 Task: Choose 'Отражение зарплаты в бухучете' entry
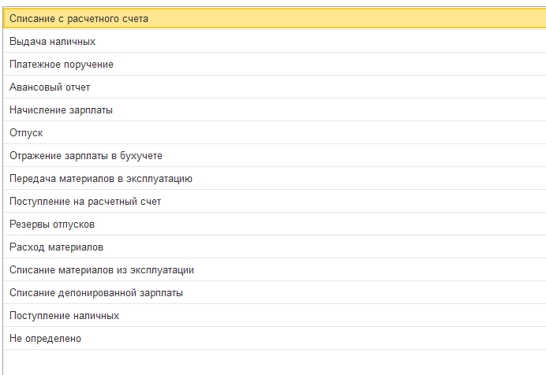pos(86,156)
